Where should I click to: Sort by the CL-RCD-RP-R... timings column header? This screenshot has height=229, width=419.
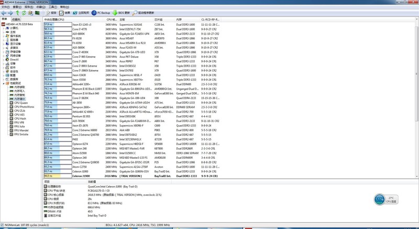click(x=211, y=20)
